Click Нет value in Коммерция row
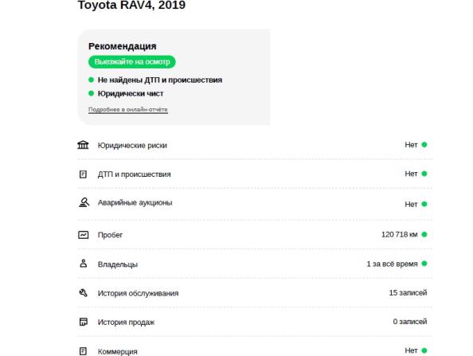The height and width of the screenshot is (356, 473). [x=411, y=350]
